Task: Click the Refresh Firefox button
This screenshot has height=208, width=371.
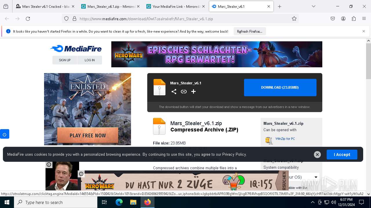Action: 250,31
